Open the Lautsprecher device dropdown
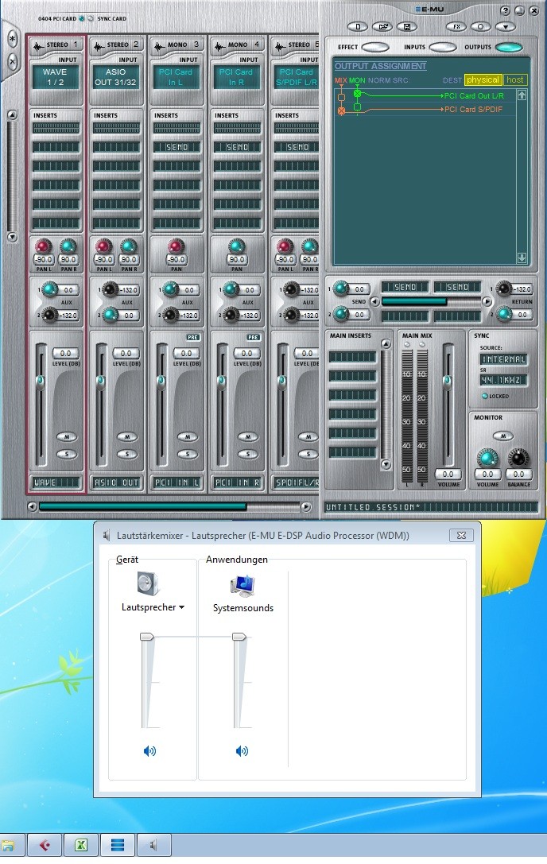 pos(153,607)
